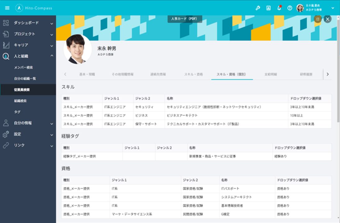340x223 pixels.
Task: Click the G検定 qualification cell
Action: [x=247, y=214]
